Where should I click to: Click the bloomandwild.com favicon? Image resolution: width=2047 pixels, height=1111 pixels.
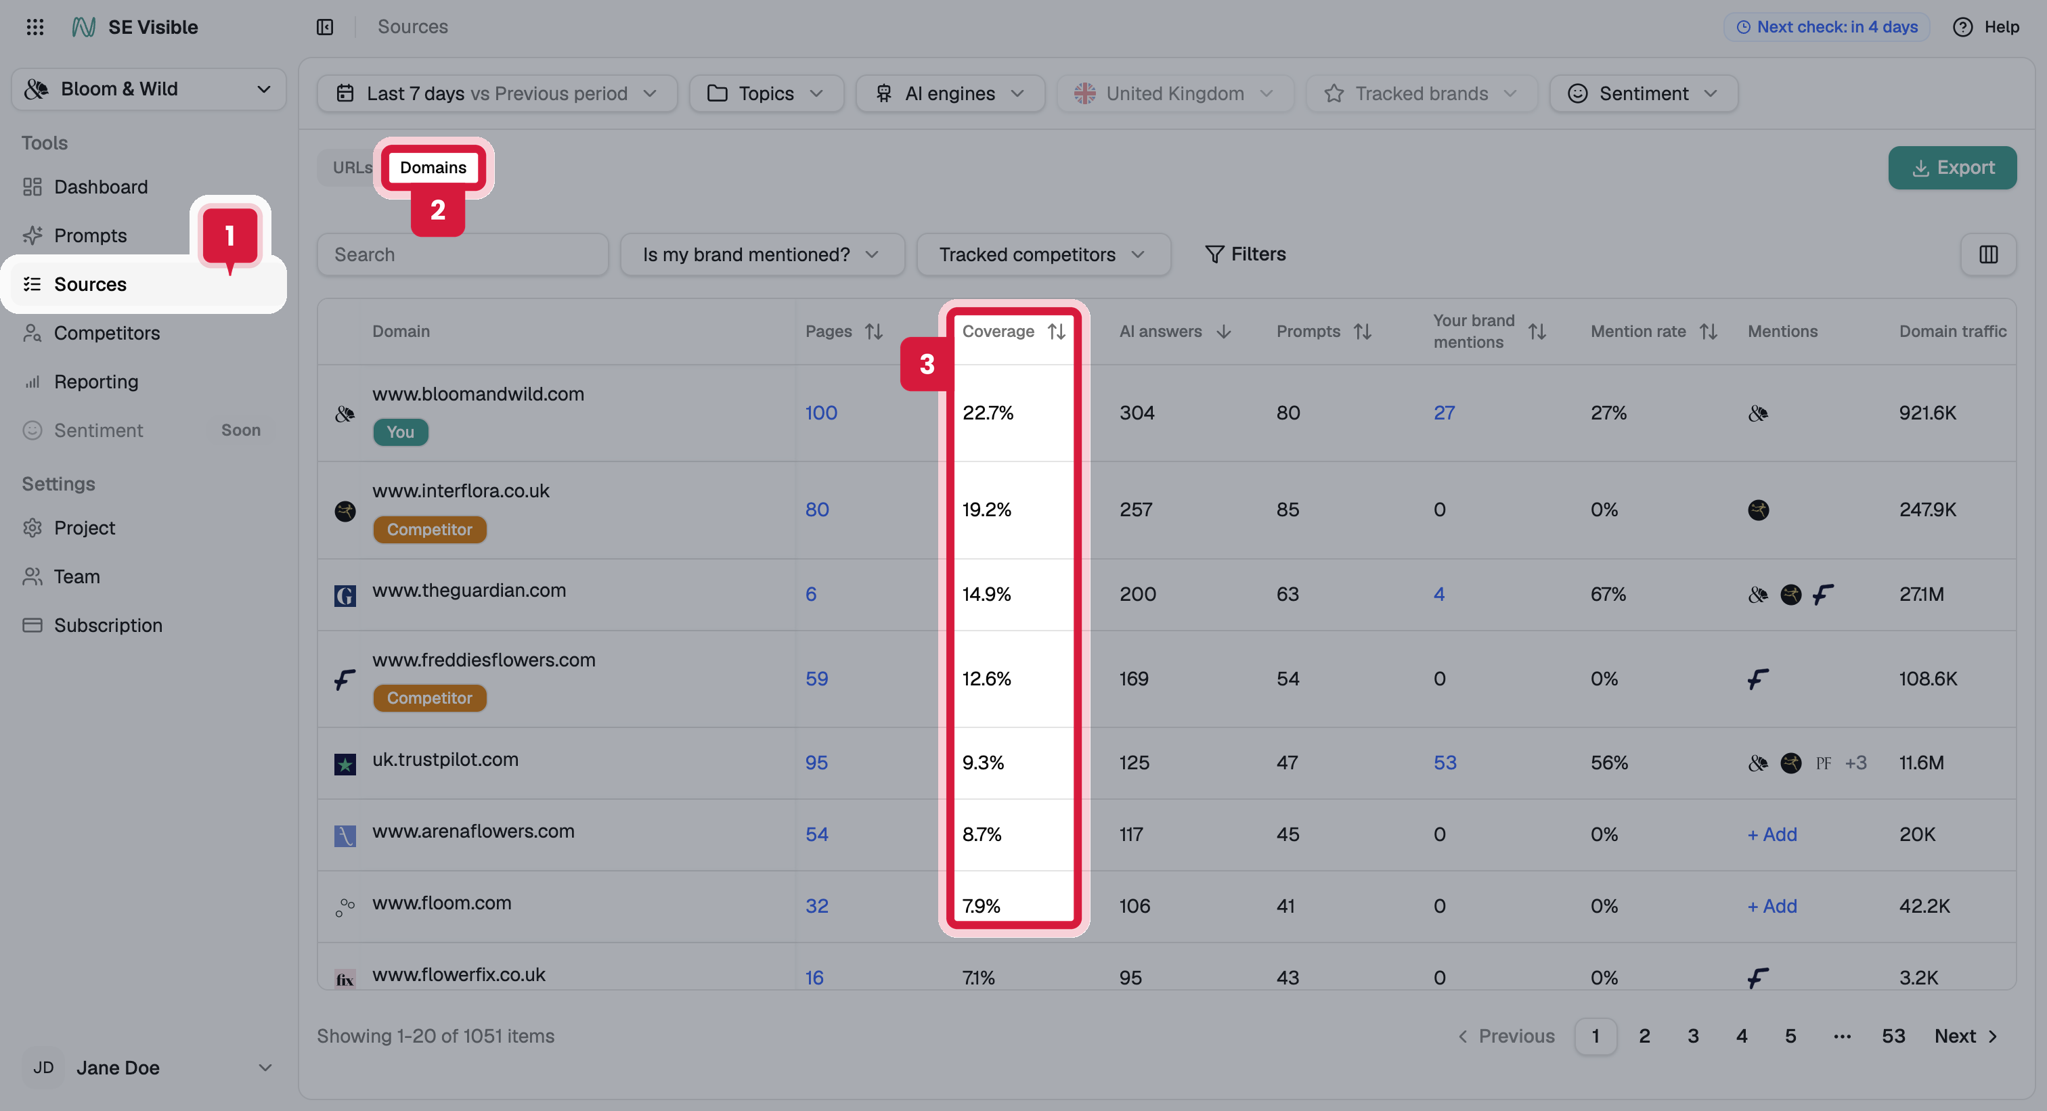click(x=345, y=413)
